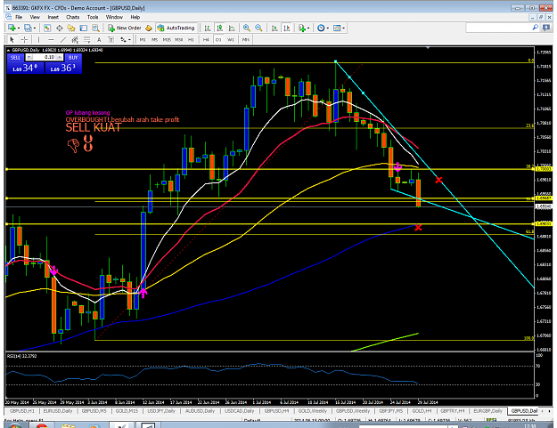The width and height of the screenshot is (557, 428).
Task: Open the Charts menu
Action: click(72, 17)
